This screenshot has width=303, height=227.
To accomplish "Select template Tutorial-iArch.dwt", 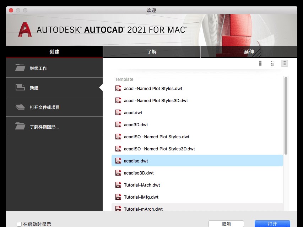I will 197,185.
